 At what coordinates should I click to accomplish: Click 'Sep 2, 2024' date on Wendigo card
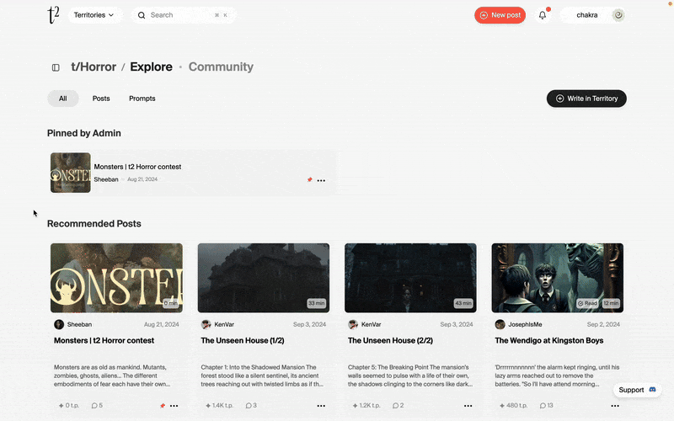click(603, 325)
